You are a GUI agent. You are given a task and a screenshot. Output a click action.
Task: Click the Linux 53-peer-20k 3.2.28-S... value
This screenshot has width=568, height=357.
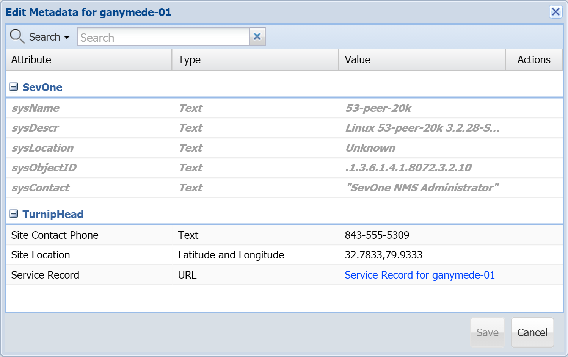coord(422,128)
